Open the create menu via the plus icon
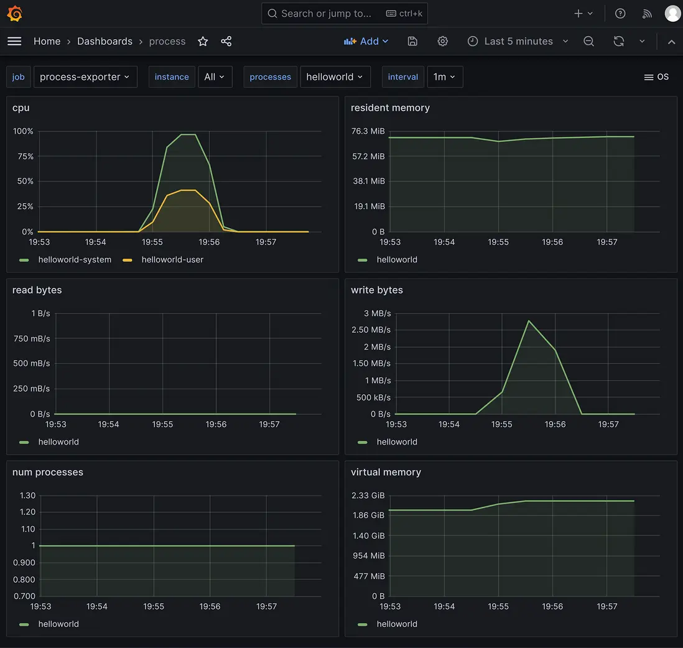This screenshot has height=648, width=683. point(578,13)
